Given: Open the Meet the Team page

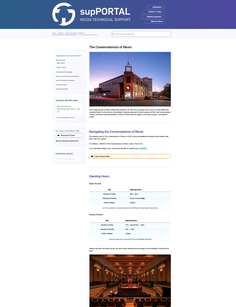Looking at the screenshot, I should pos(155,21).
